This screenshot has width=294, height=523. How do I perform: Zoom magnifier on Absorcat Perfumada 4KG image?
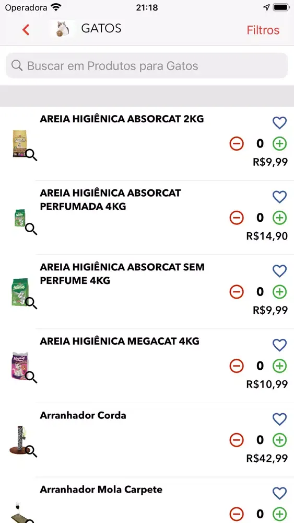click(x=31, y=229)
